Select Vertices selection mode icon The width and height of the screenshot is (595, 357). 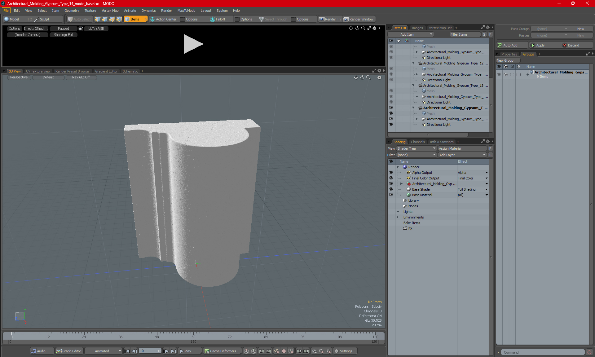coord(98,19)
